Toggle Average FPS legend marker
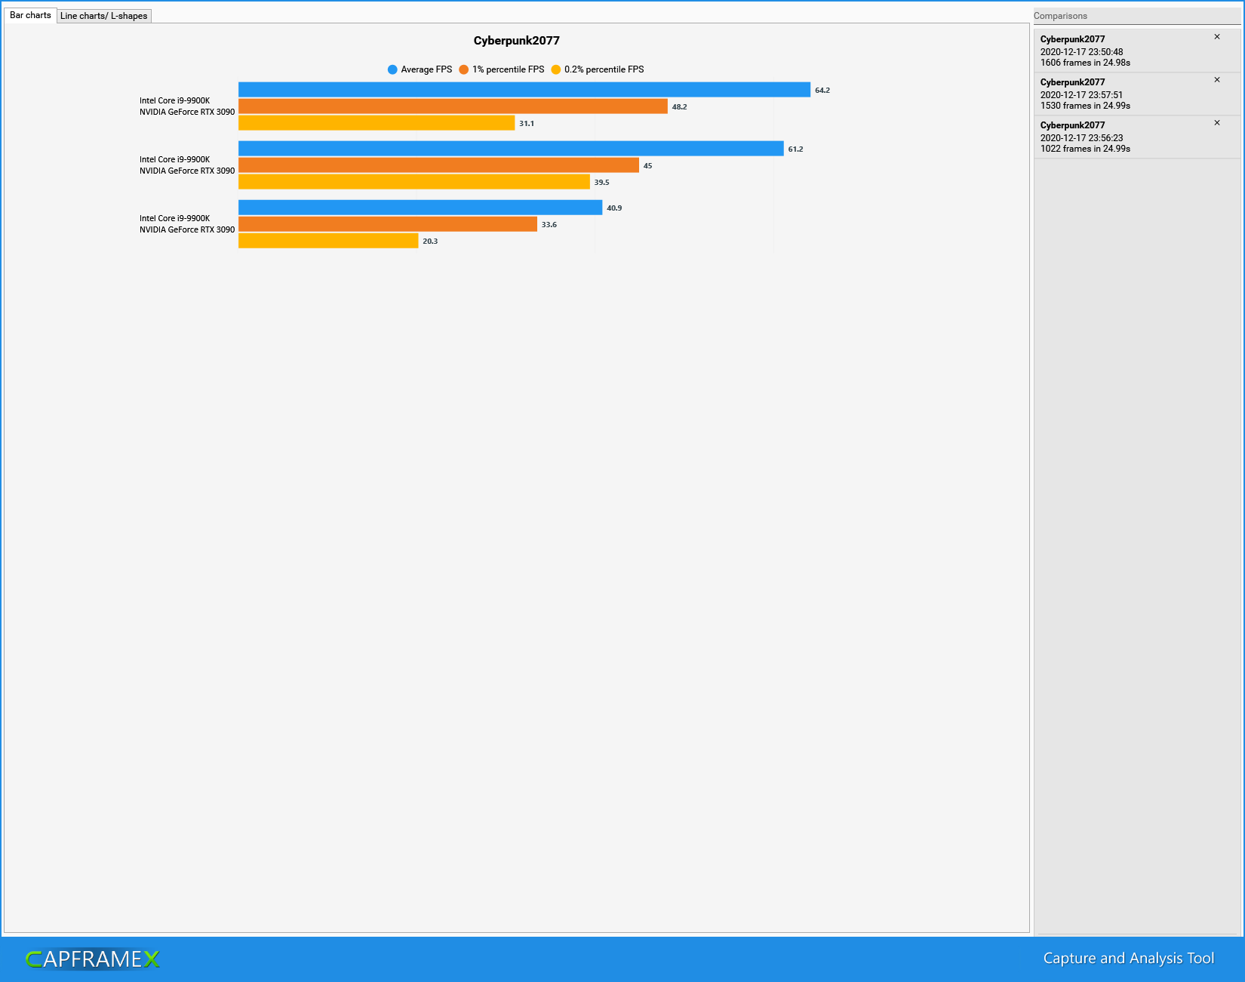The height and width of the screenshot is (982, 1245). 392,69
